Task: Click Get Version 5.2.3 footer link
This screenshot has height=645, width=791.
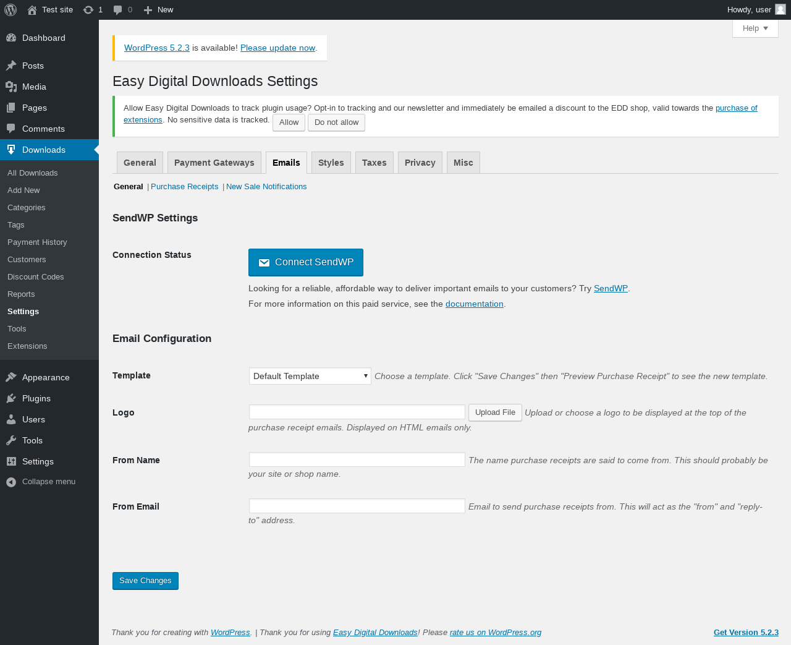Action: pyautogui.click(x=746, y=633)
